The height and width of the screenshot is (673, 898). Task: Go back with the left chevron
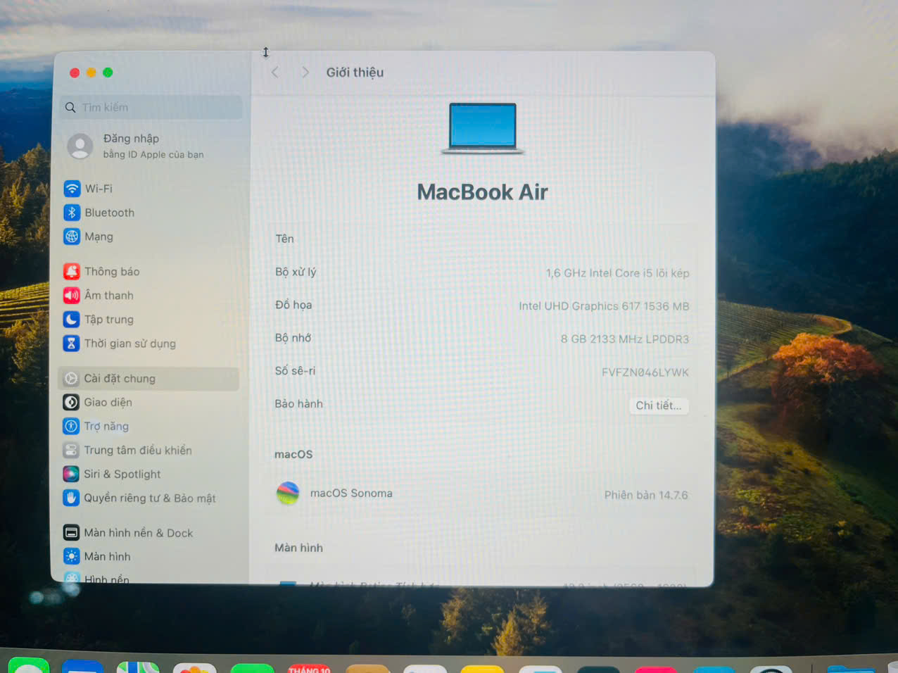tap(275, 73)
